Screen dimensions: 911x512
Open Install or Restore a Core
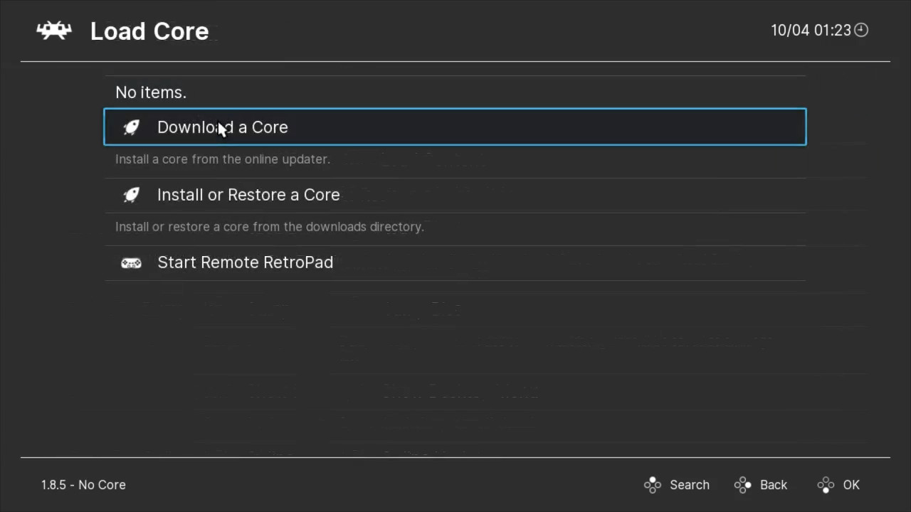click(x=248, y=195)
